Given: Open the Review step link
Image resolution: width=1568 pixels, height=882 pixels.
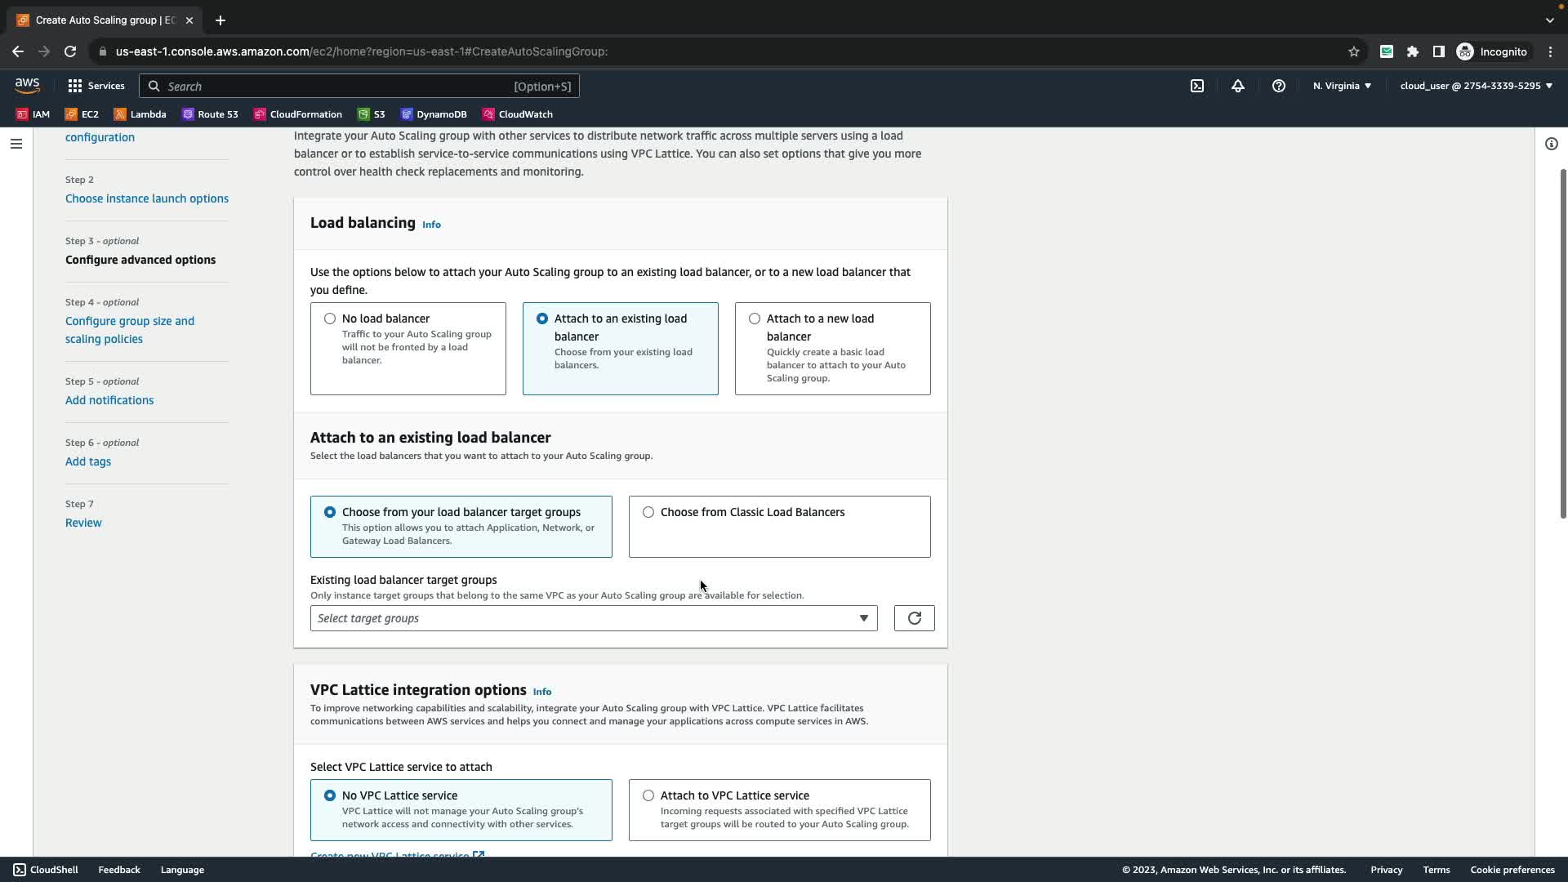Looking at the screenshot, I should point(83,523).
